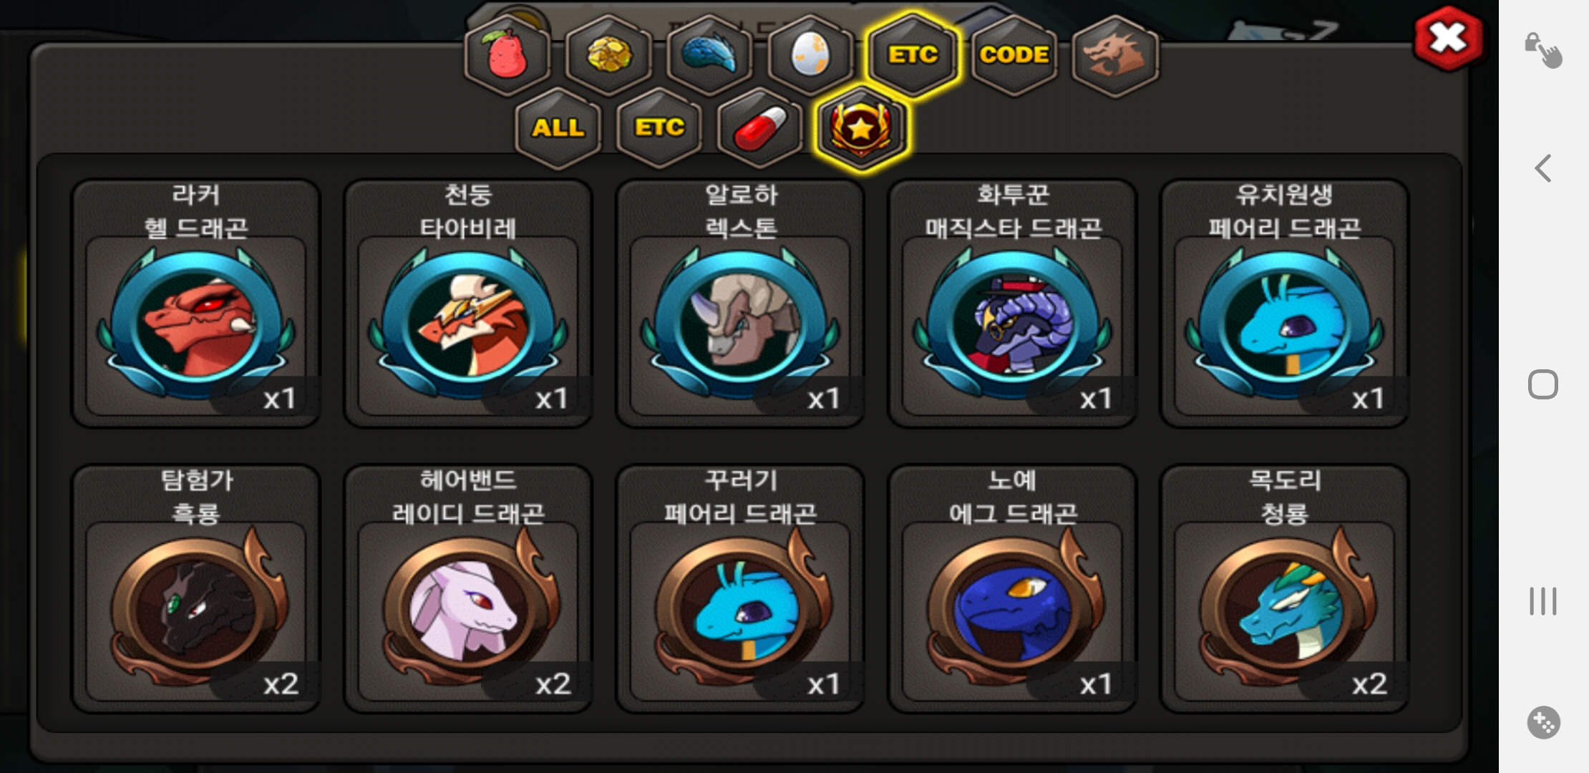Open the red fruit food category

pyautogui.click(x=507, y=55)
